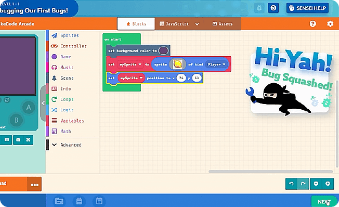The height and width of the screenshot is (207, 339).
Task: Open the Music toolbox category
Action: pos(72,68)
